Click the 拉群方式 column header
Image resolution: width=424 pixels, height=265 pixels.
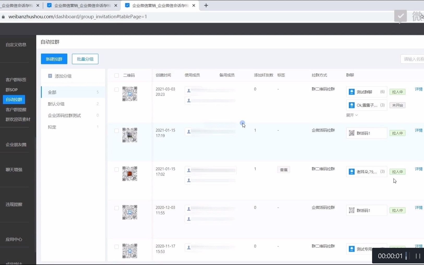(x=319, y=75)
